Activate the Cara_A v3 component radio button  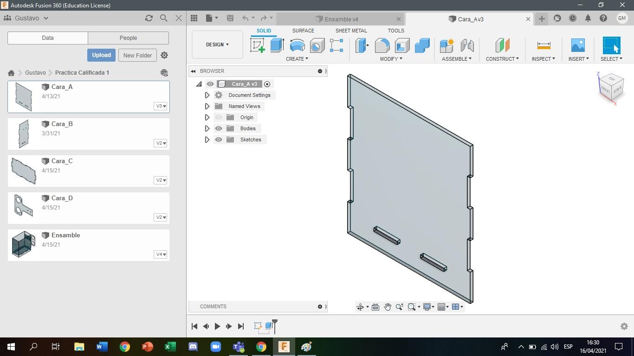267,84
